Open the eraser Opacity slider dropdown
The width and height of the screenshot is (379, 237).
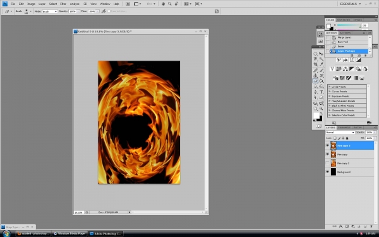coord(78,11)
